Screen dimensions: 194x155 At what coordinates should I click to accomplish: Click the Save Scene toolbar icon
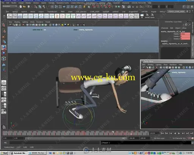pyautogui.click(x=29, y=7)
